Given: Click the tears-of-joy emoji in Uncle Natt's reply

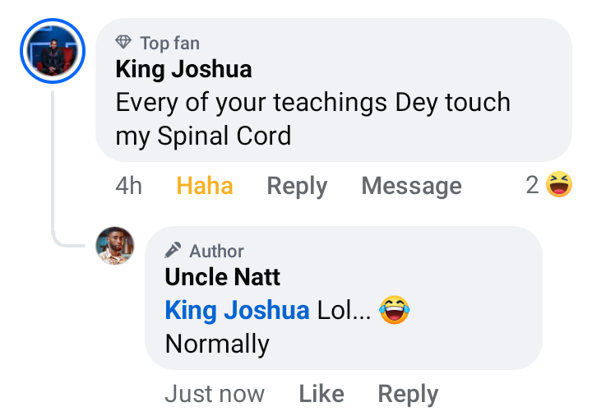Looking at the screenshot, I should pyautogui.click(x=395, y=310).
